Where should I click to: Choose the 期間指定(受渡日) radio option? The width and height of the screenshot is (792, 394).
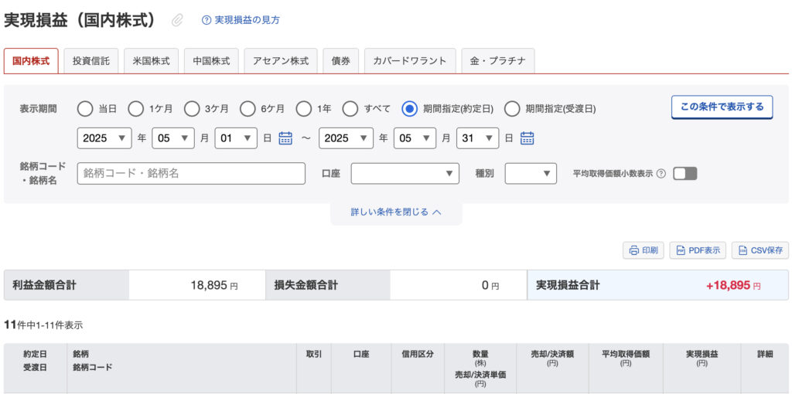[x=512, y=108]
